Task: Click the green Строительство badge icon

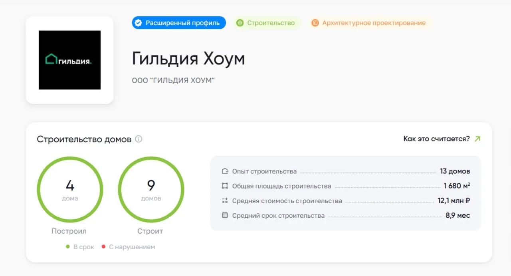Action: [240, 23]
